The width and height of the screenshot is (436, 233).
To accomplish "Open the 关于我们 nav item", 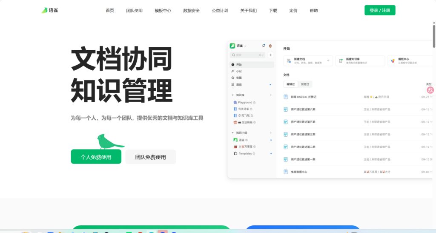I will (249, 11).
